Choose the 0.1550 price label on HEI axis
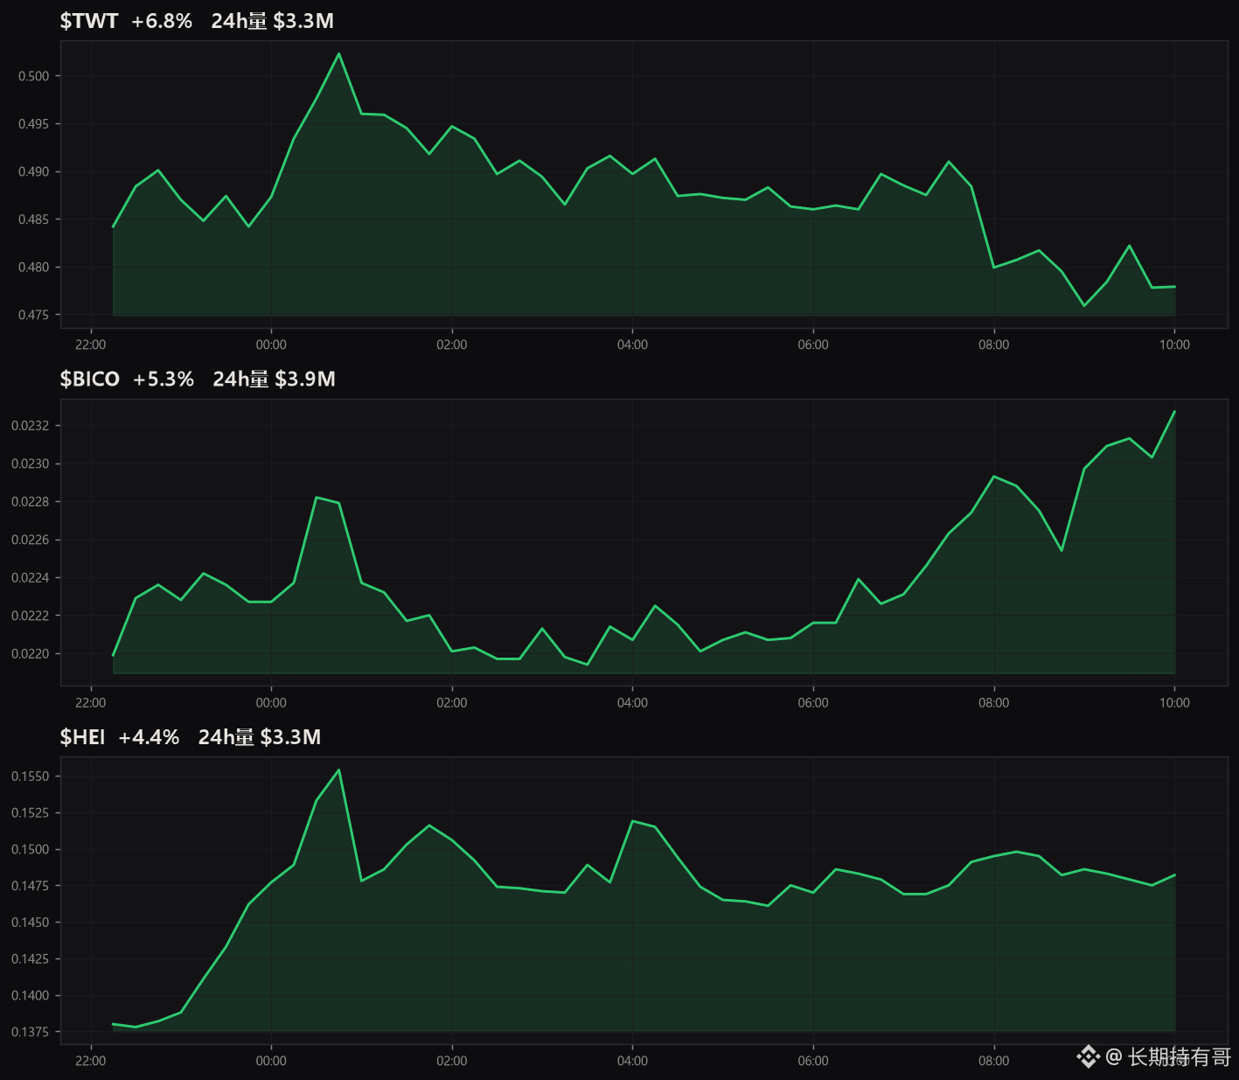This screenshot has height=1080, width=1239. pyautogui.click(x=31, y=777)
